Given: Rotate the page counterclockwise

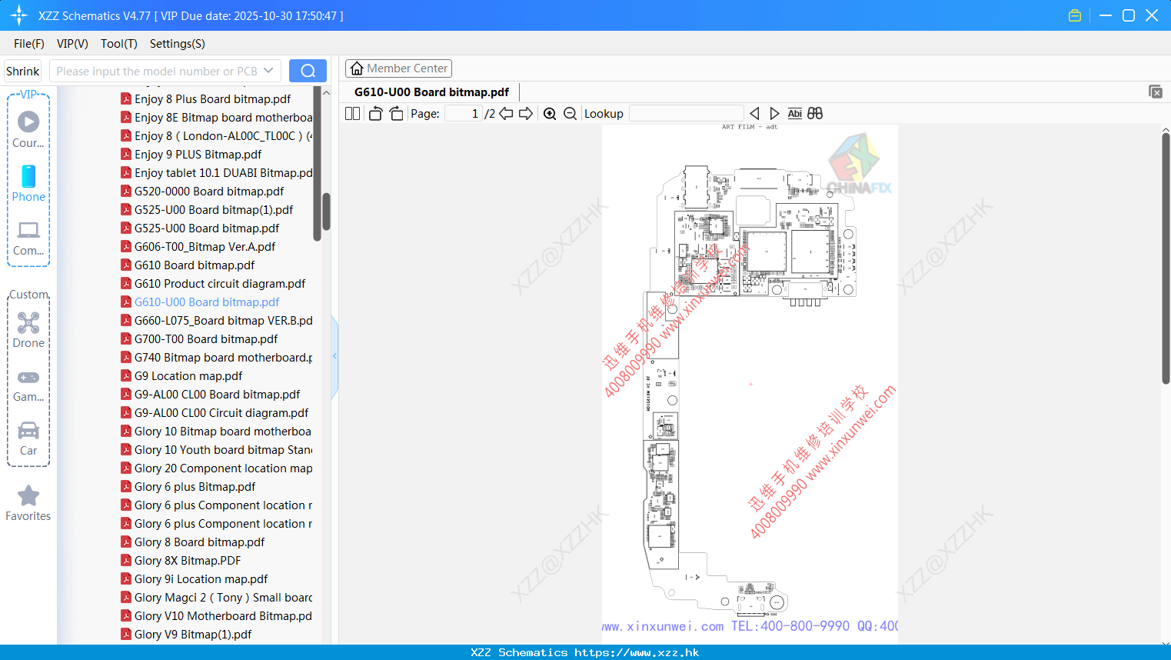Looking at the screenshot, I should [x=375, y=114].
